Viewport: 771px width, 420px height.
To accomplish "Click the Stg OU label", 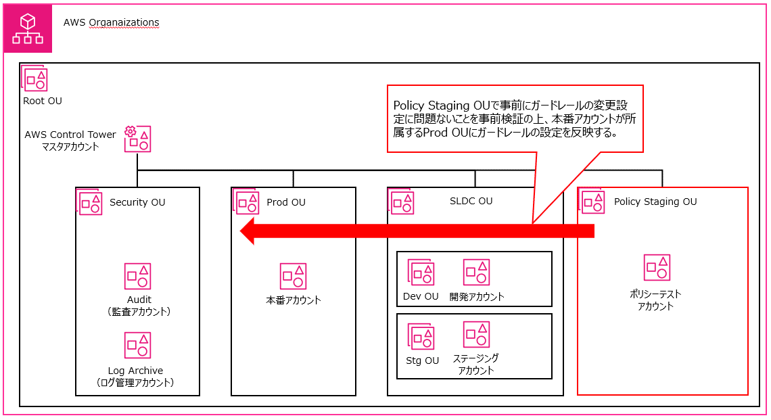I will coord(423,360).
